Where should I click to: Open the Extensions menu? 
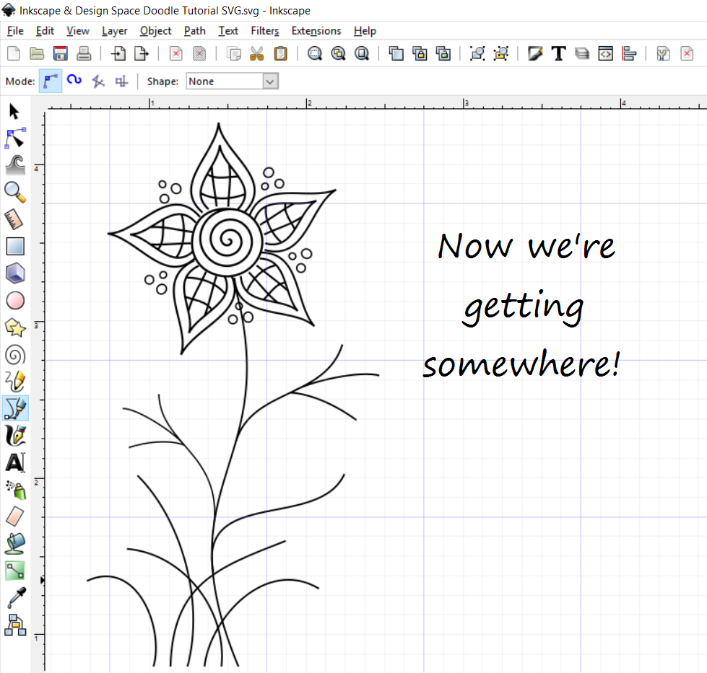[316, 30]
